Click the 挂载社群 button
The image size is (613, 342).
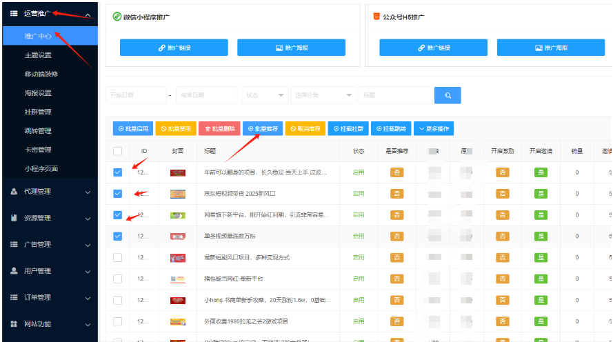[348, 128]
